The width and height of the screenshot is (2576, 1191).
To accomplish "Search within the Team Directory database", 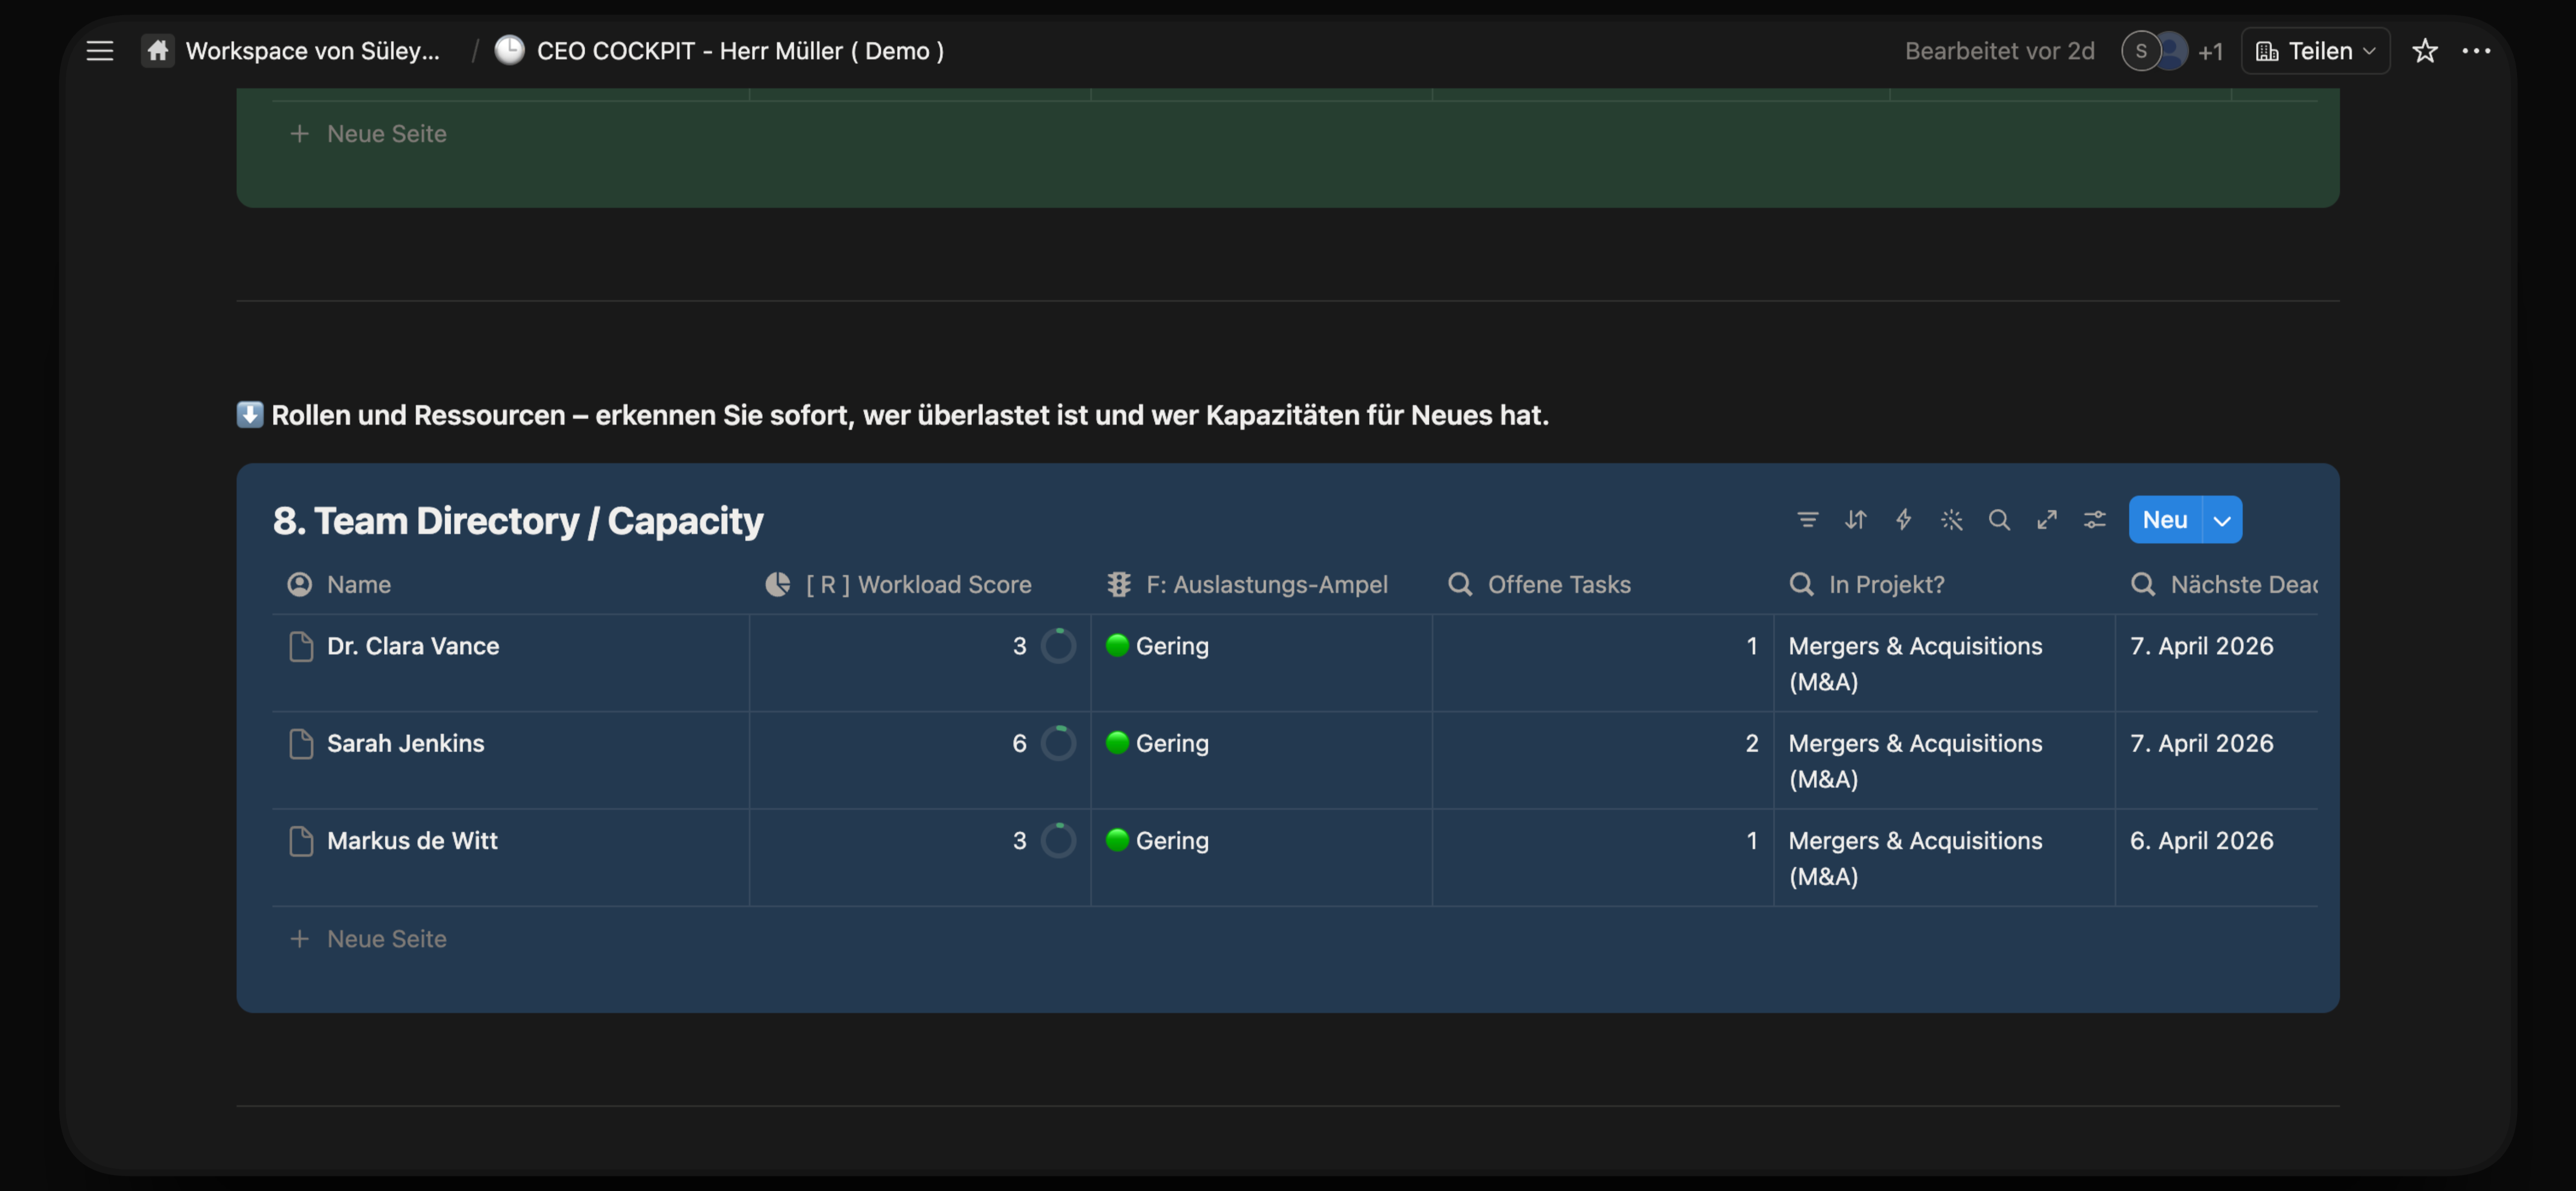I will [x=1999, y=520].
